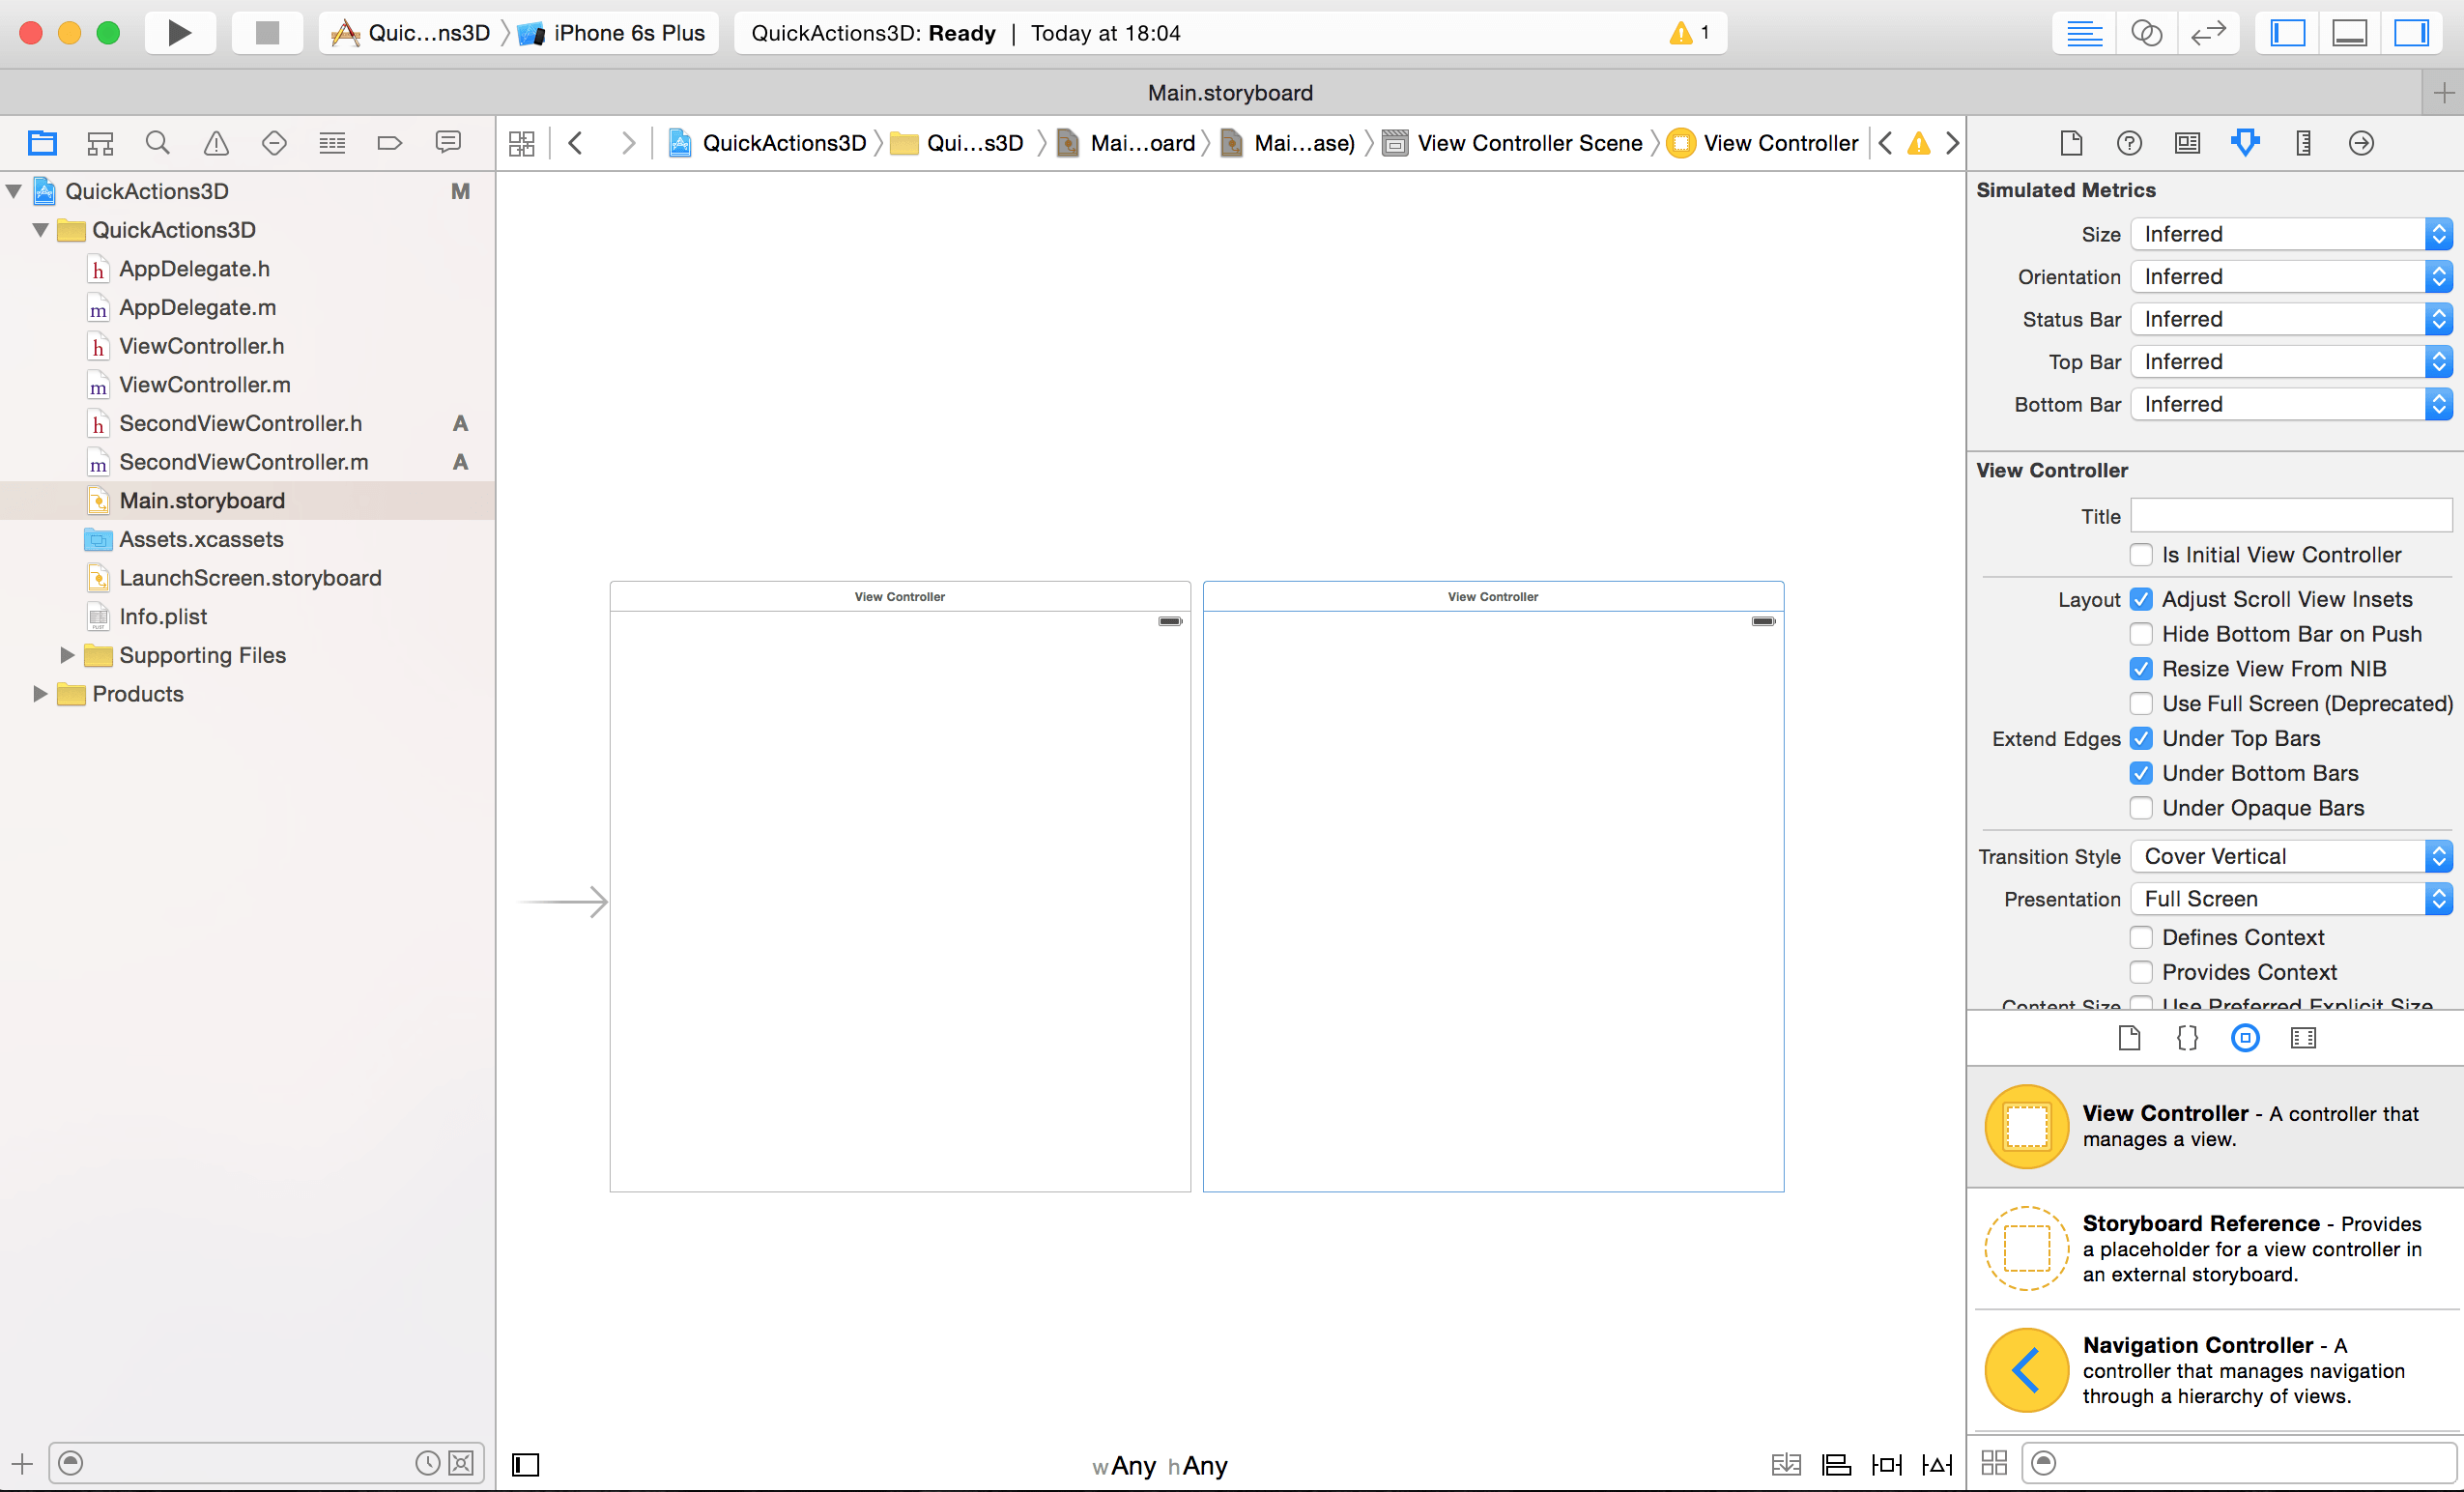Show the Media library
Image resolution: width=2464 pixels, height=1492 pixels.
(2303, 1038)
